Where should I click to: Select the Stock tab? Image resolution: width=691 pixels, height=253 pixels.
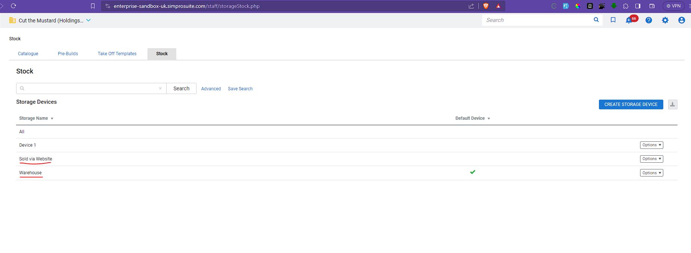tap(162, 54)
